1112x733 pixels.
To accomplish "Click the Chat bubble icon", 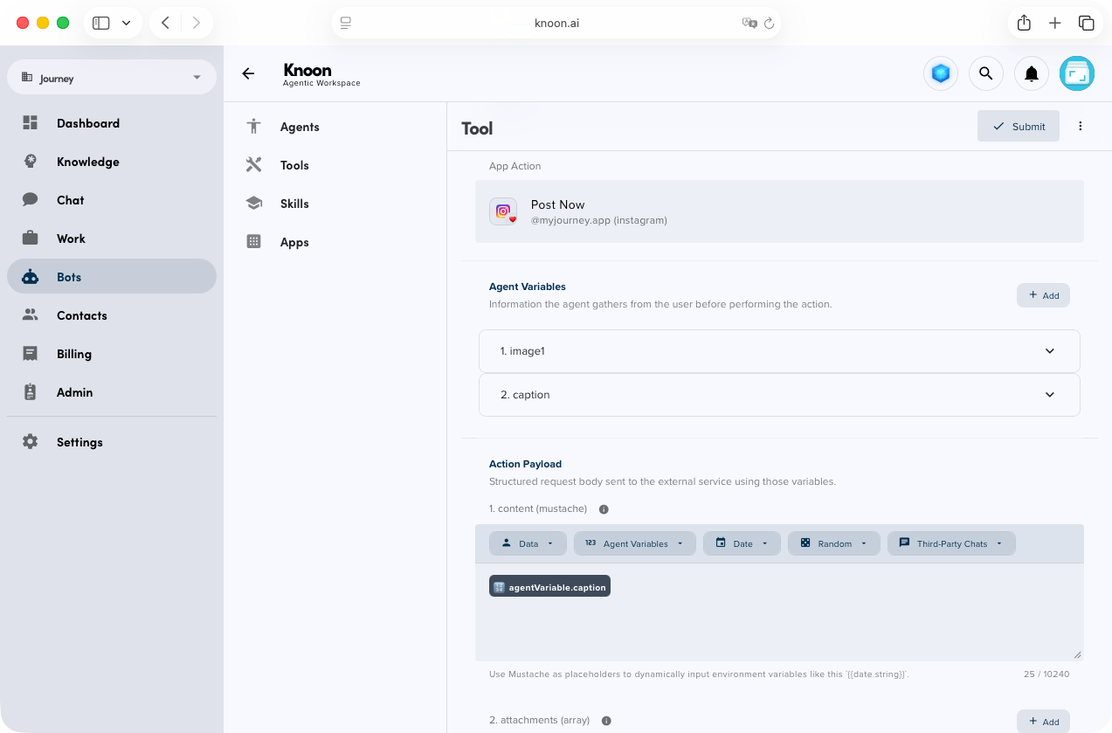I will 30,200.
